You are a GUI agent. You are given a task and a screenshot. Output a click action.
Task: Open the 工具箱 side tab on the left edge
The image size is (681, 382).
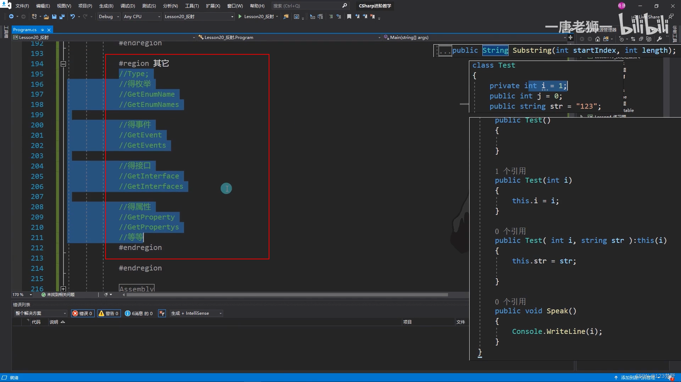pyautogui.click(x=6, y=32)
